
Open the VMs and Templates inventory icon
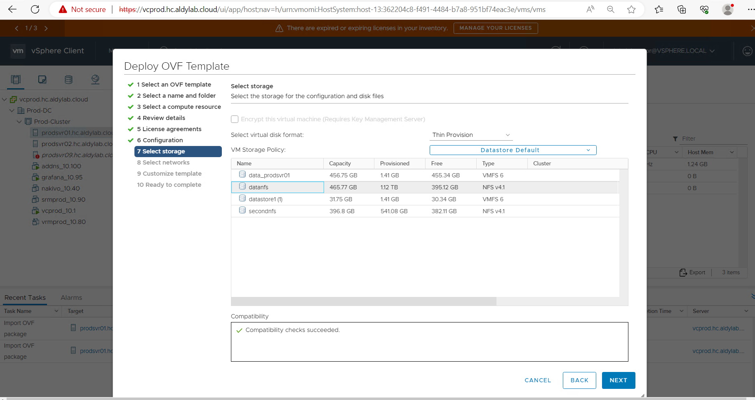[42, 80]
